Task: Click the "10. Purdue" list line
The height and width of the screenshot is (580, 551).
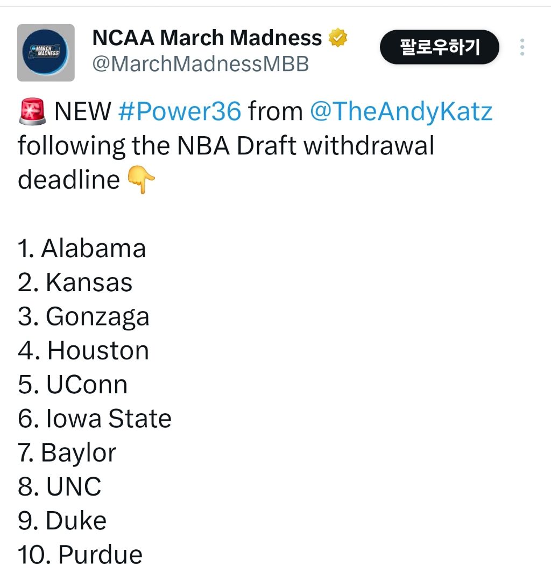Action: [x=80, y=555]
